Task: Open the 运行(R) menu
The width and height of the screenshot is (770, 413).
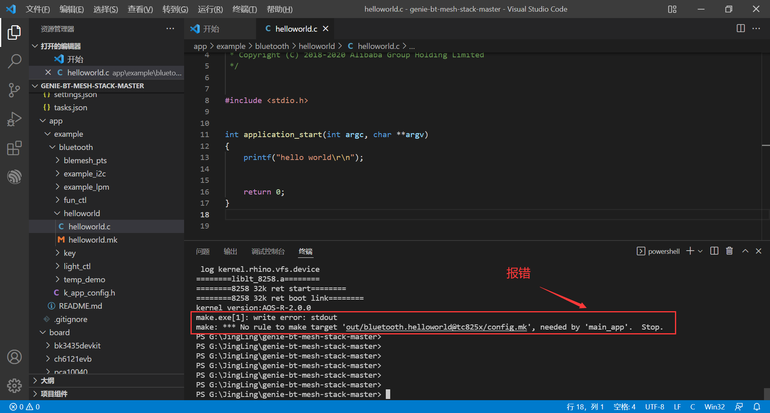Action: pyautogui.click(x=210, y=9)
